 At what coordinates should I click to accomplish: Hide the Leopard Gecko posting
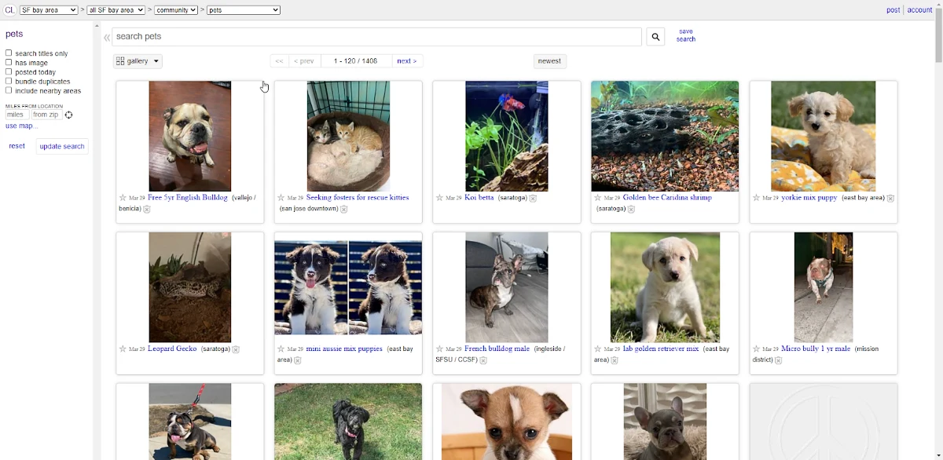[236, 349]
